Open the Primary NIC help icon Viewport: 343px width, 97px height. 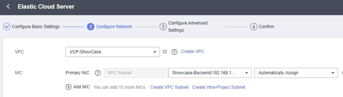(98, 73)
